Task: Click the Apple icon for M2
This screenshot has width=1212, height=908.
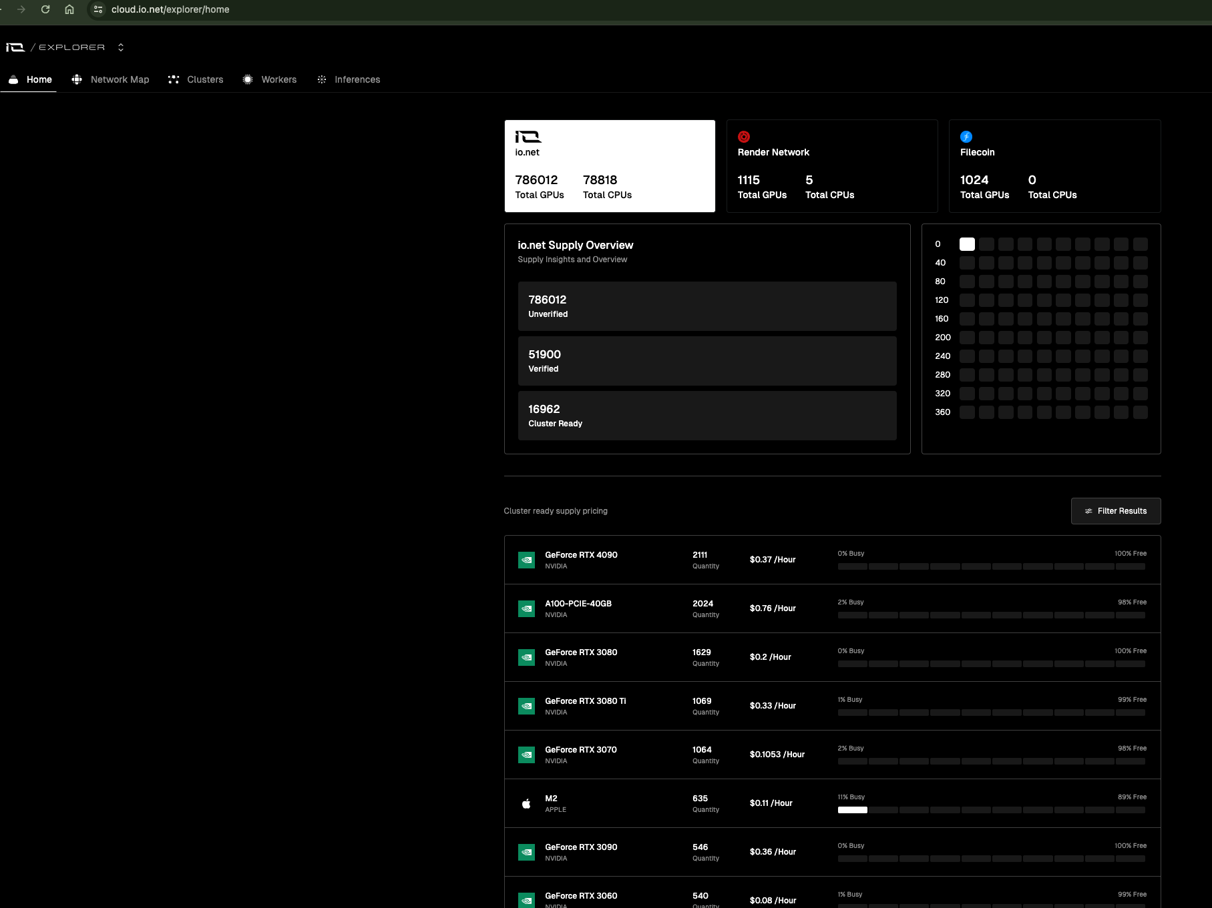Action: pyautogui.click(x=526, y=803)
